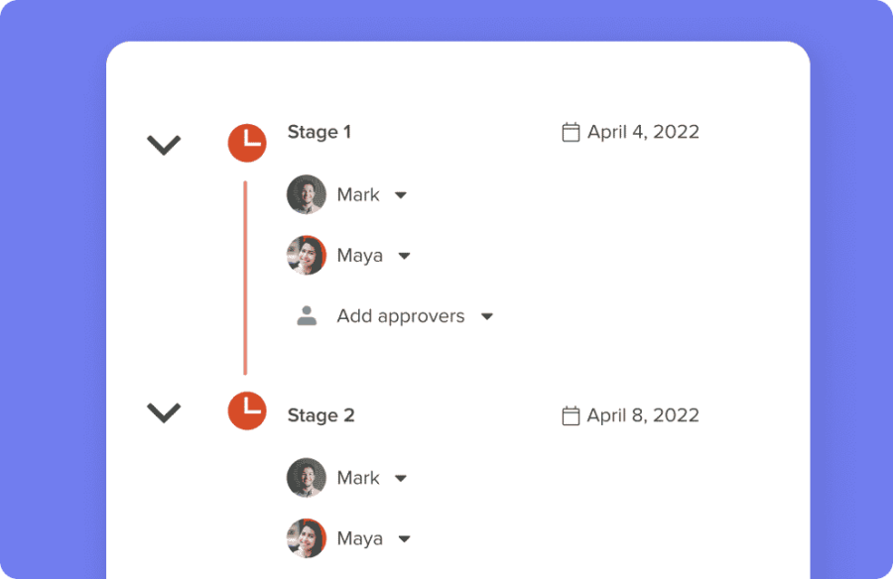Click the calendar icon next to April 4, 2022
The image size is (893, 579).
coord(572,131)
